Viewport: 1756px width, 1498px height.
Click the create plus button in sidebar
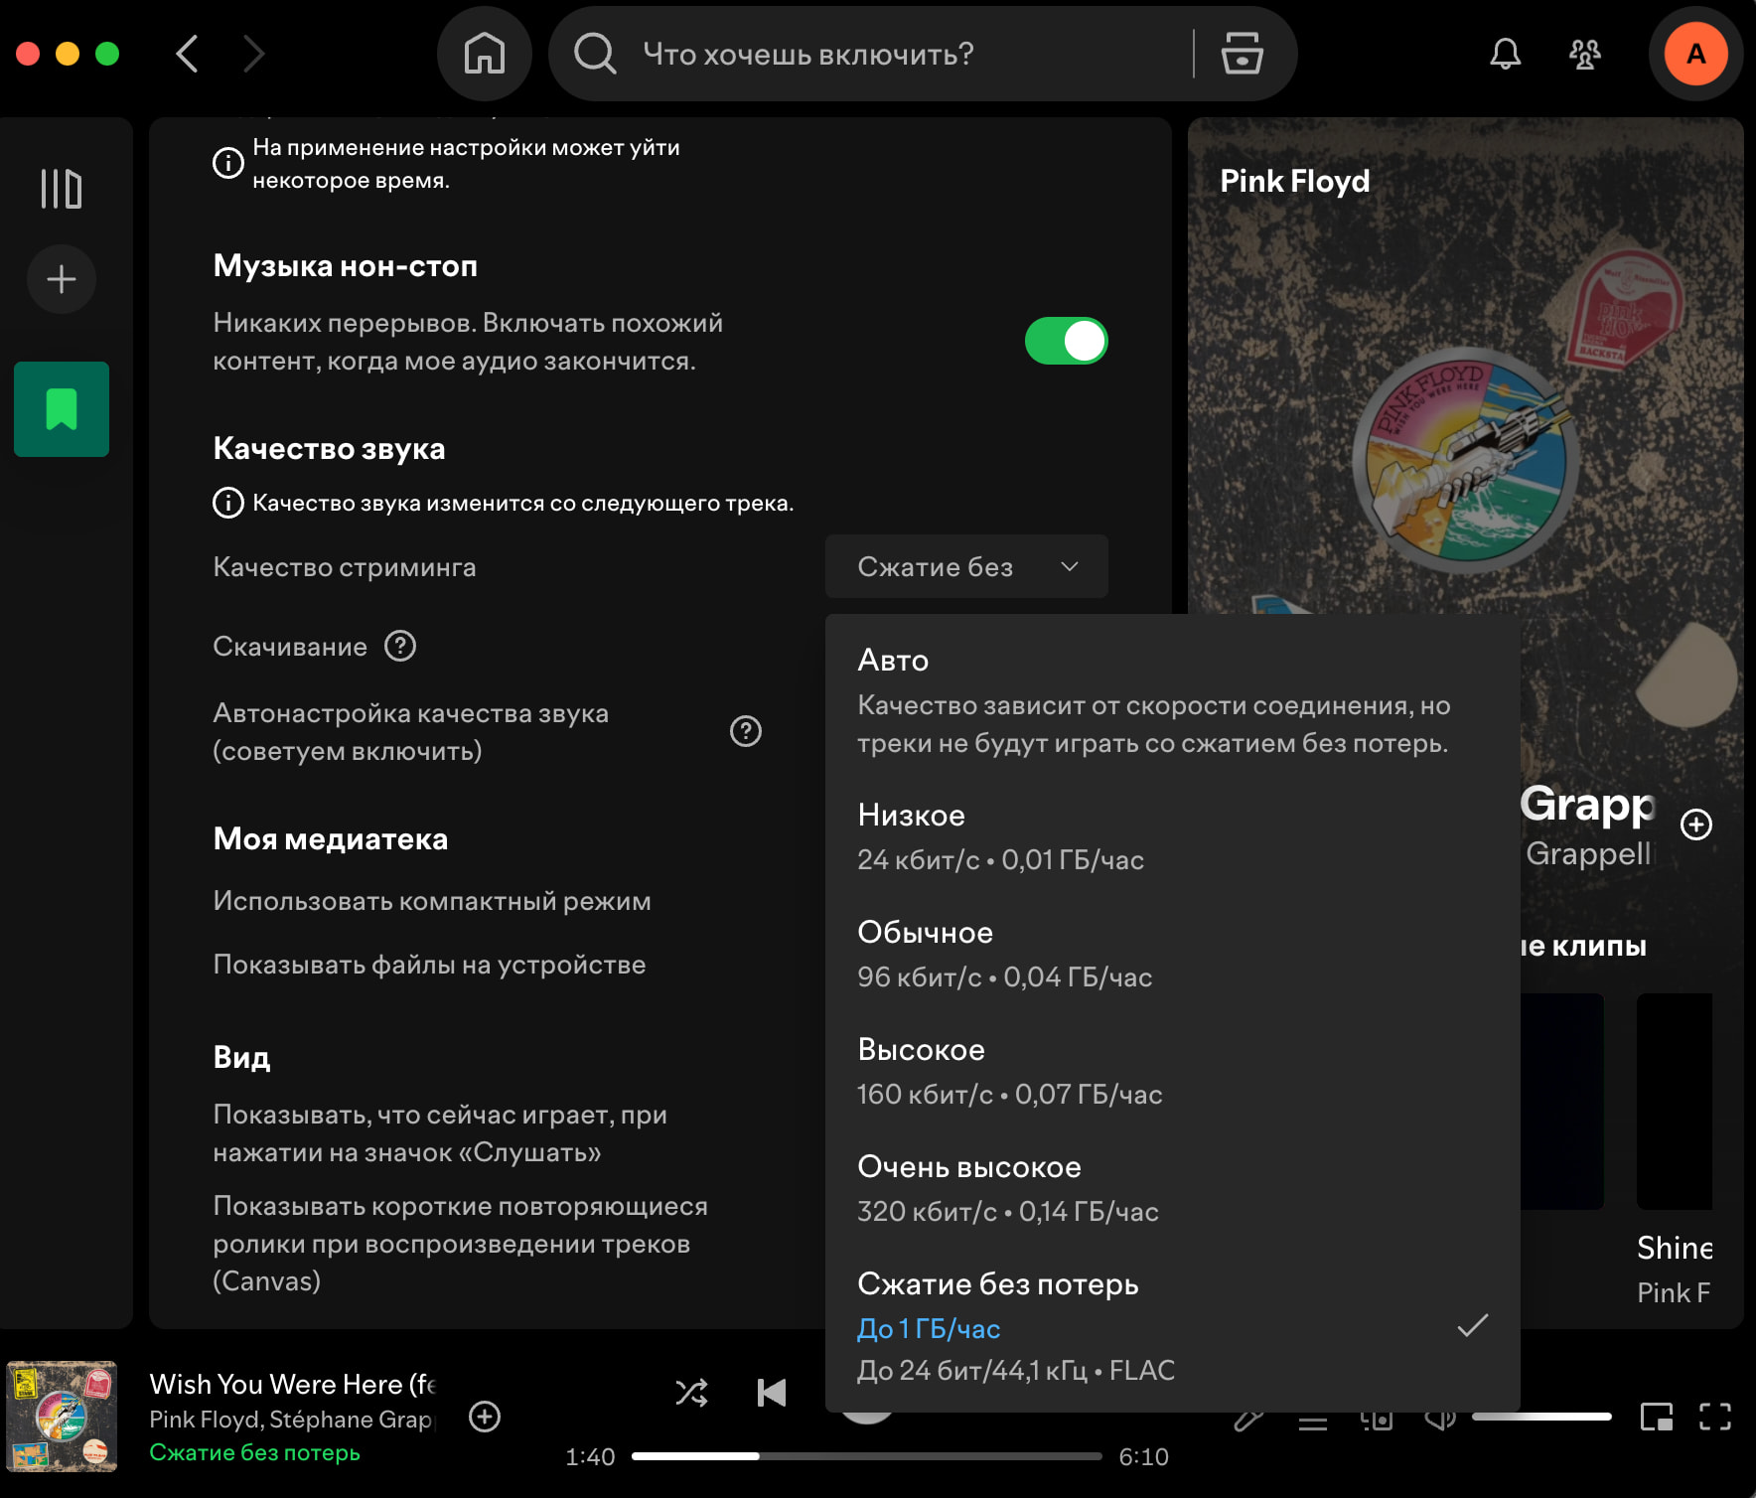tap(62, 279)
